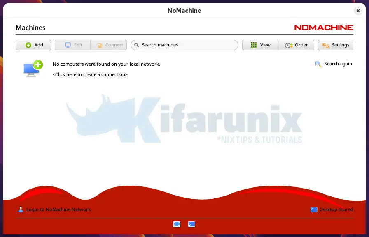This screenshot has height=237, width=369.
Task: Open NoMachine Settings
Action: tap(335, 45)
